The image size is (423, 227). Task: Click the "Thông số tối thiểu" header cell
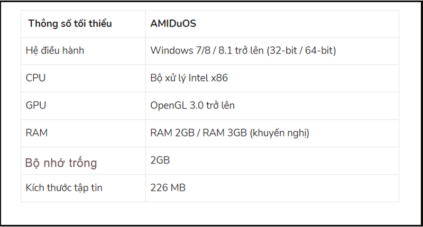pyautogui.click(x=70, y=24)
